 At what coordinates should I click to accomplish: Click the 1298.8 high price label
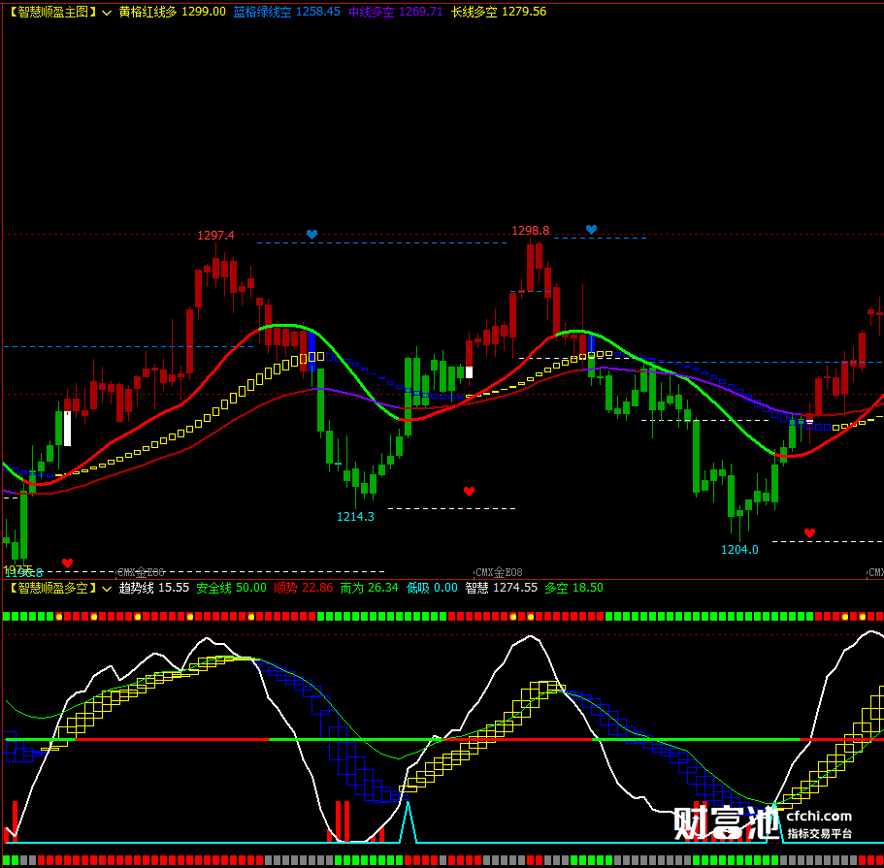pyautogui.click(x=531, y=231)
